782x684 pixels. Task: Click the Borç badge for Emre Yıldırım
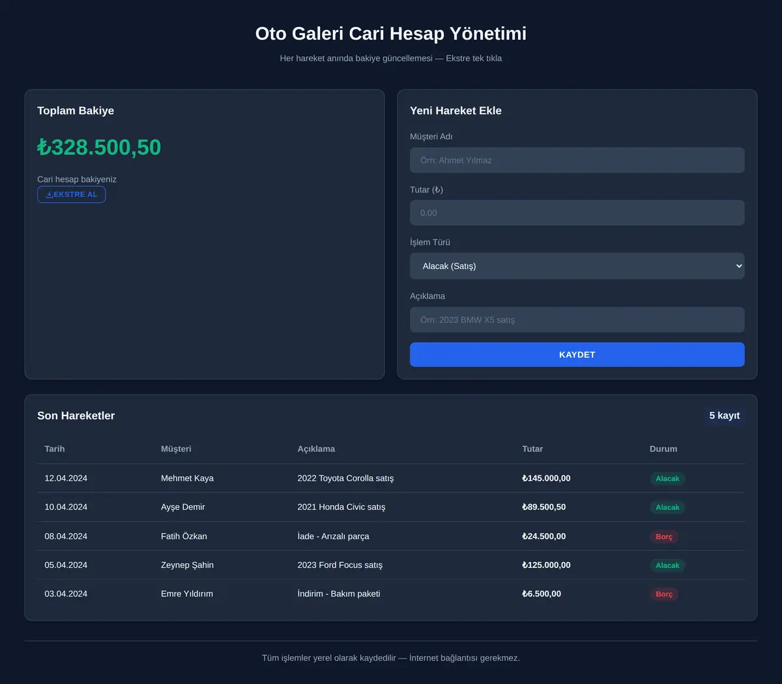664,594
